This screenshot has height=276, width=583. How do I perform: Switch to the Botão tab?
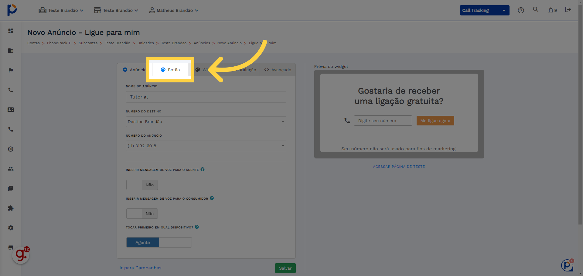[170, 70]
